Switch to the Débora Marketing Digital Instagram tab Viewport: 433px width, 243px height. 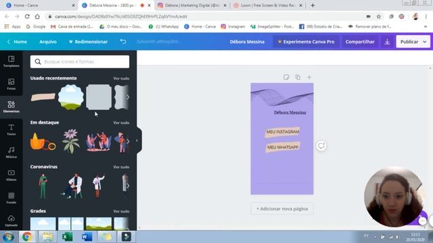(x=192, y=5)
